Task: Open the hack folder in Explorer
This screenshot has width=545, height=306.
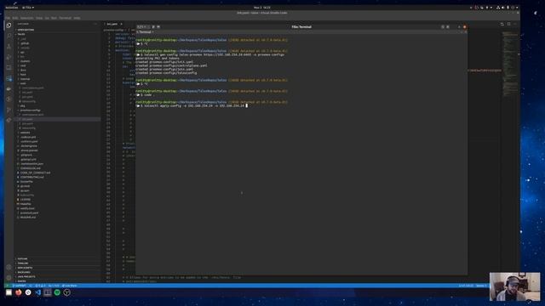Action: point(23,74)
